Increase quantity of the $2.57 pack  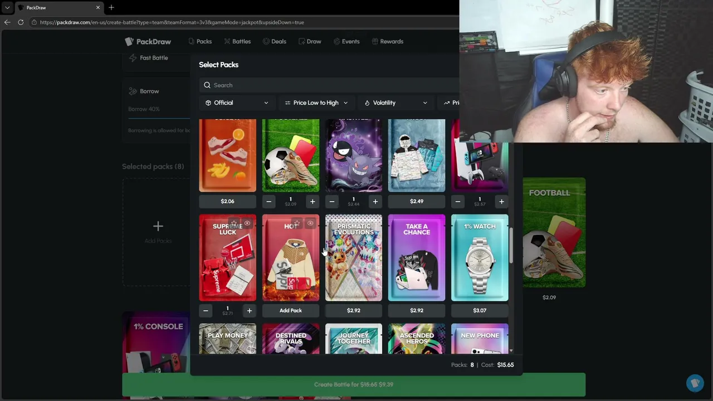501,202
